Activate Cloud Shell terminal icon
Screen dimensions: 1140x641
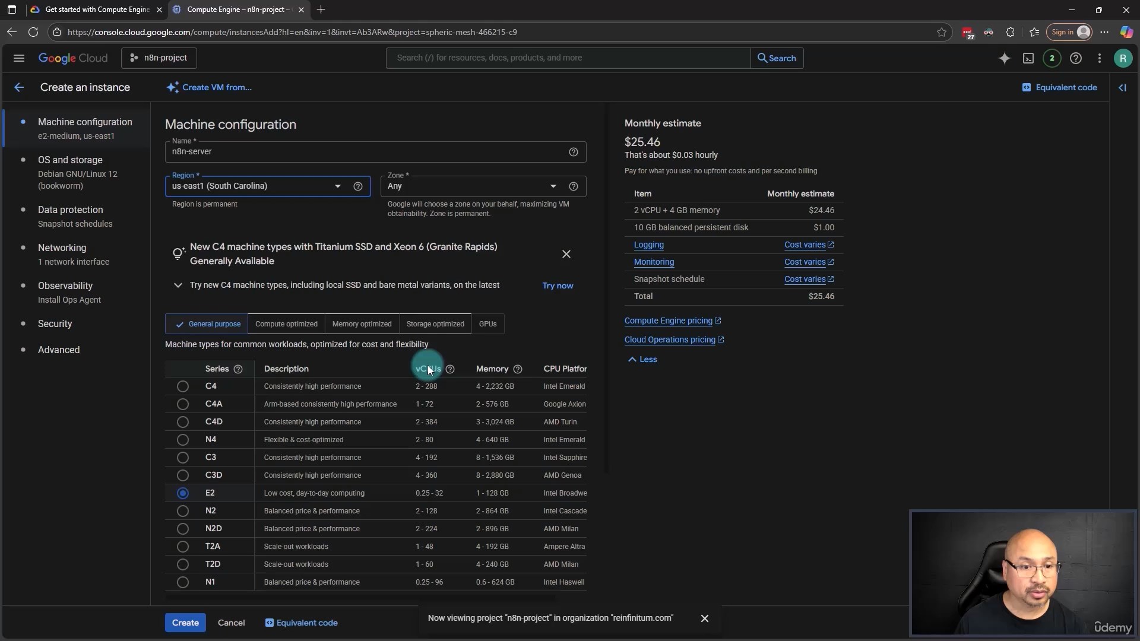1028,58
